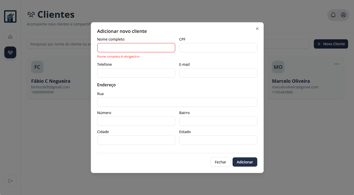Focus the Rua address field

pos(177,102)
